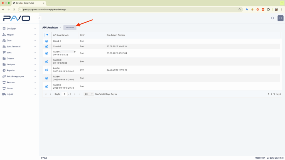Bookmark this page with the star icon
Viewport: 285px width, 160px height.
click(x=239, y=9)
